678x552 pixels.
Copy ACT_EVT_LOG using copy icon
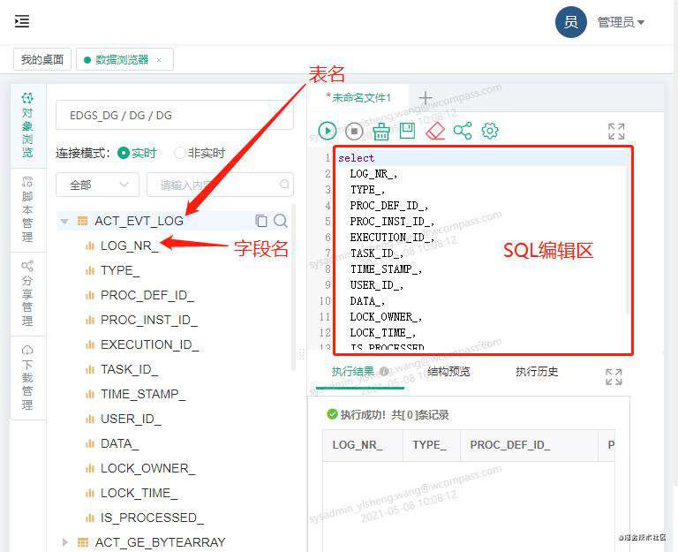click(261, 221)
